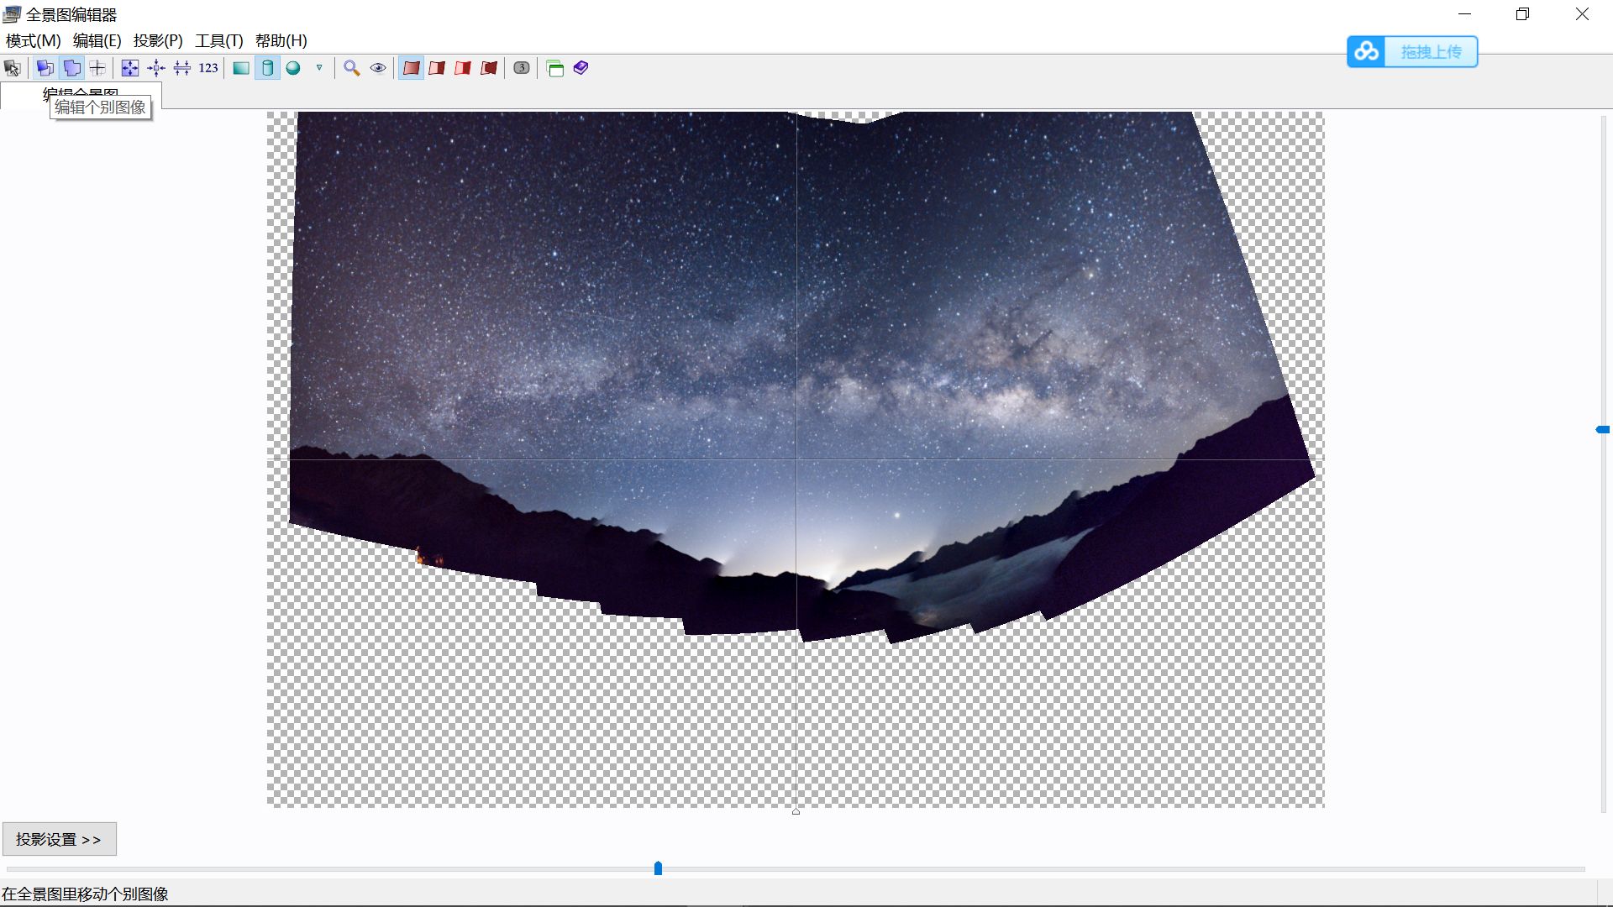Select the cylindrical projection icon
The height and width of the screenshot is (907, 1613).
267,68
